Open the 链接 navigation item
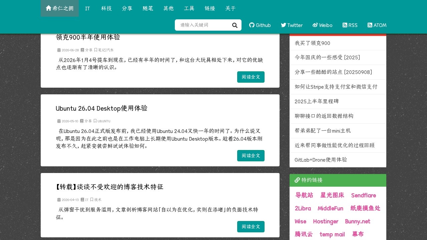 click(x=210, y=8)
